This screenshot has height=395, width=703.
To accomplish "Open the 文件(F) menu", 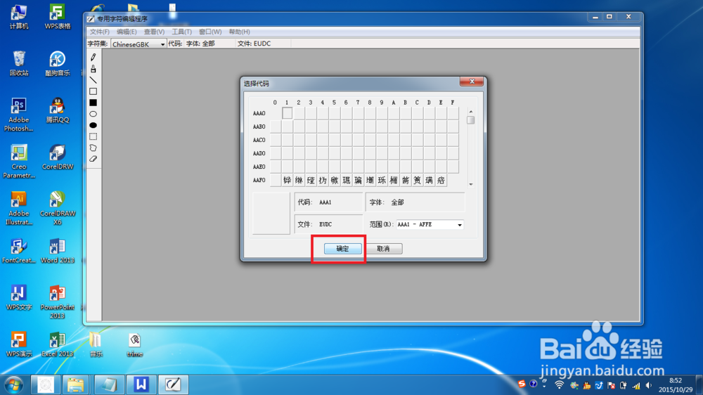I will [x=100, y=32].
